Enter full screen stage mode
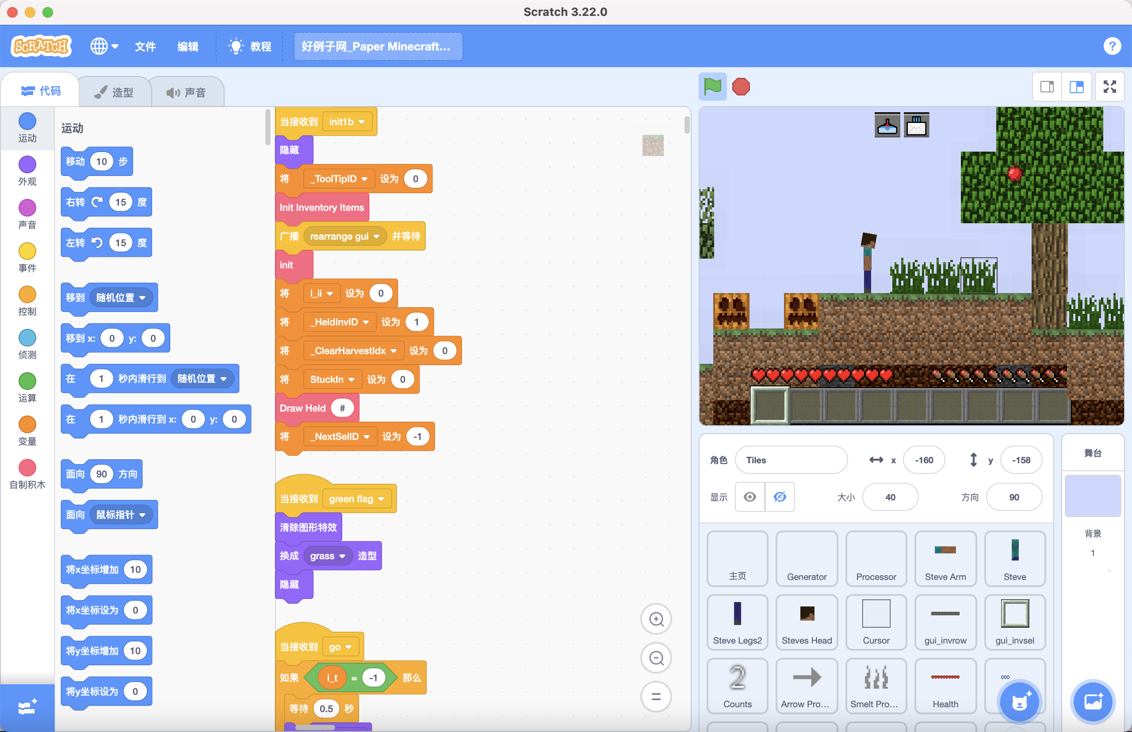This screenshot has width=1132, height=732. [x=1109, y=87]
